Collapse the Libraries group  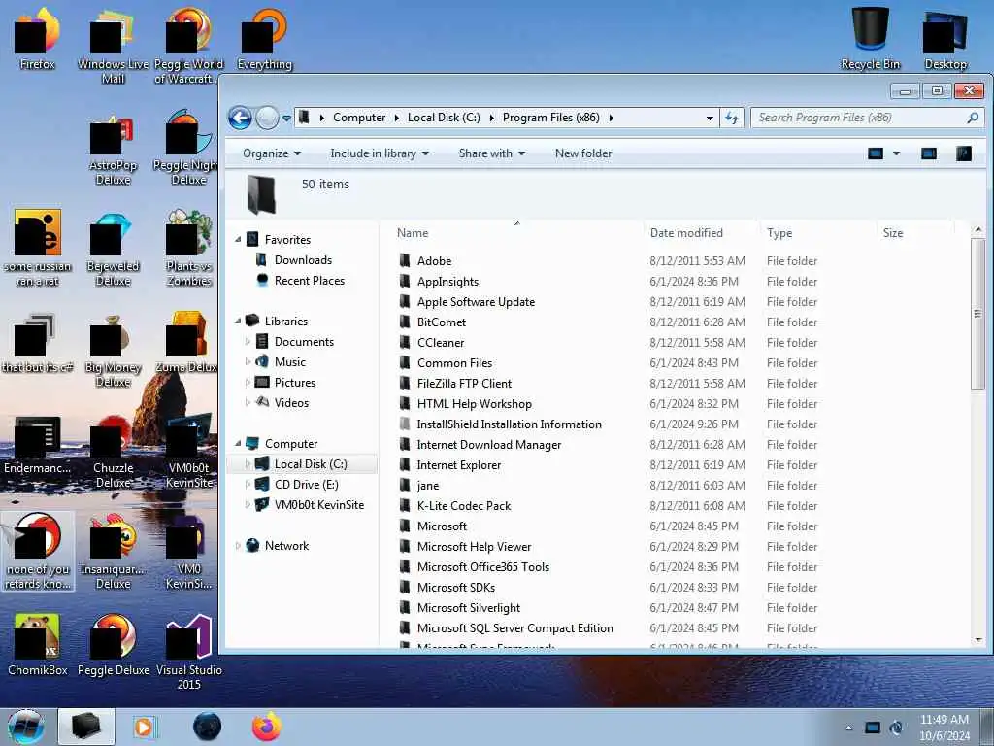238,321
